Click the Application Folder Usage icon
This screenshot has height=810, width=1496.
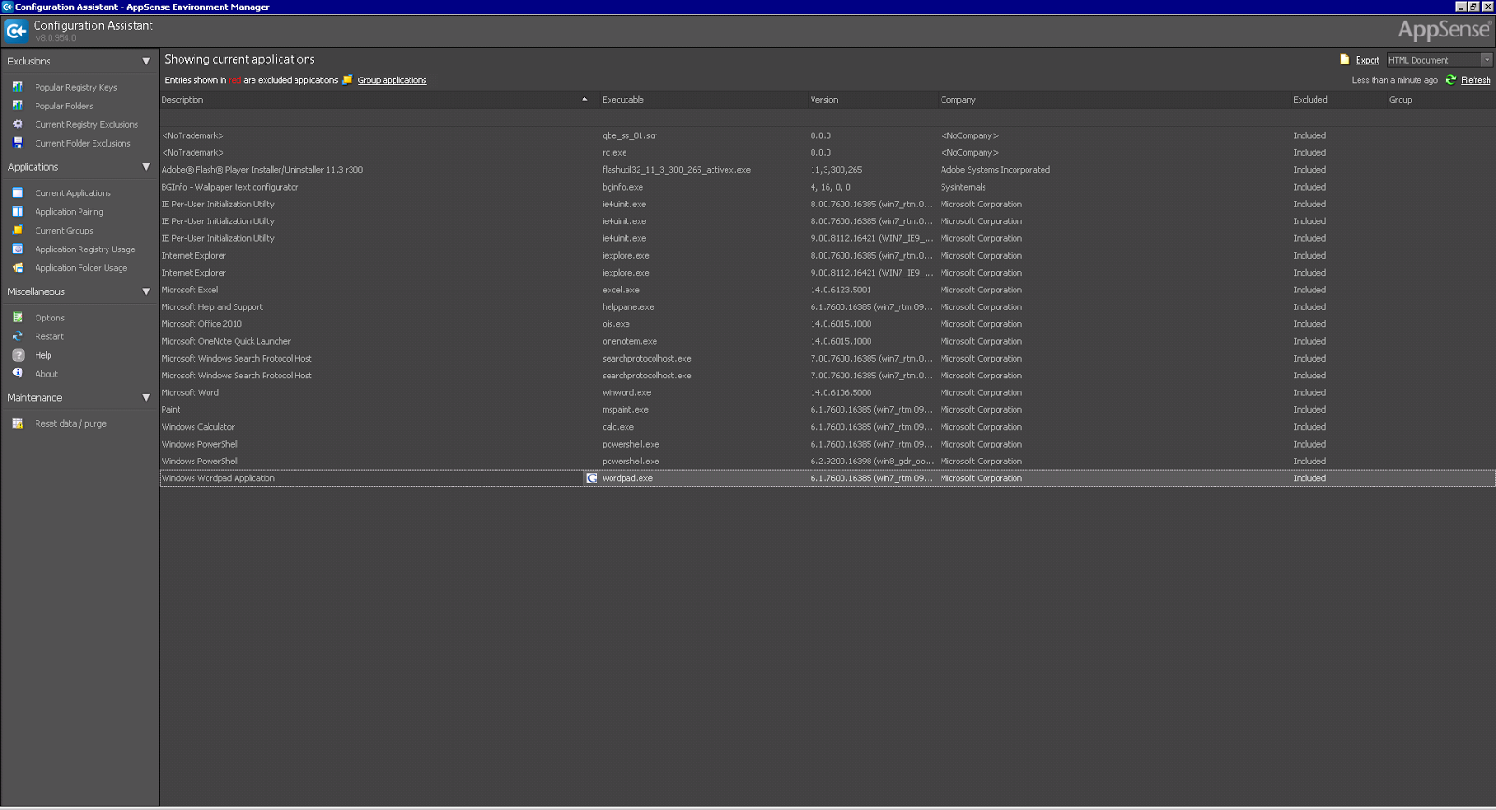pyautogui.click(x=18, y=267)
